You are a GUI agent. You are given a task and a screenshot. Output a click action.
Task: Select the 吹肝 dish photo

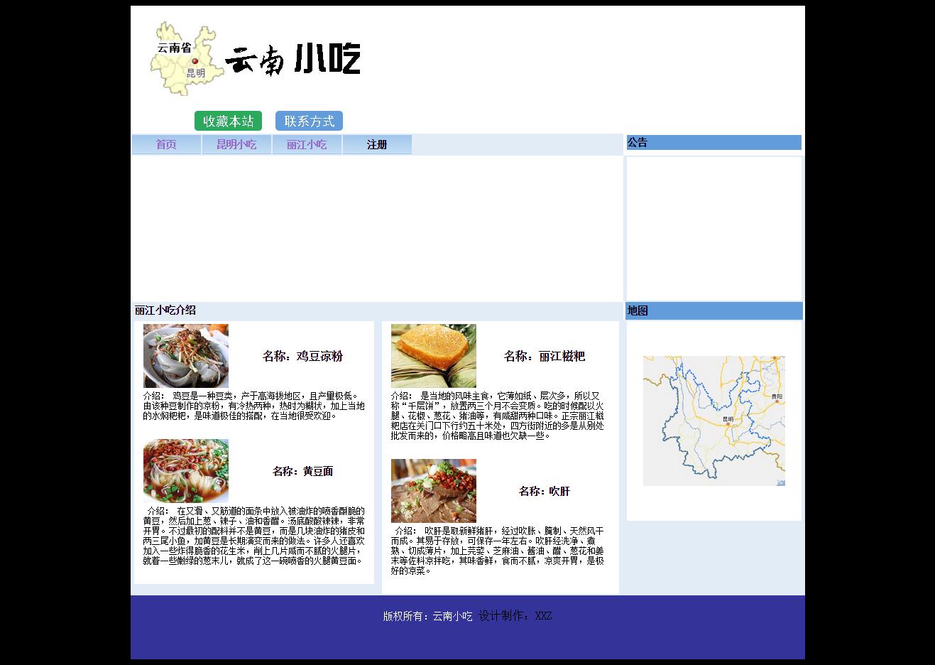tap(434, 491)
